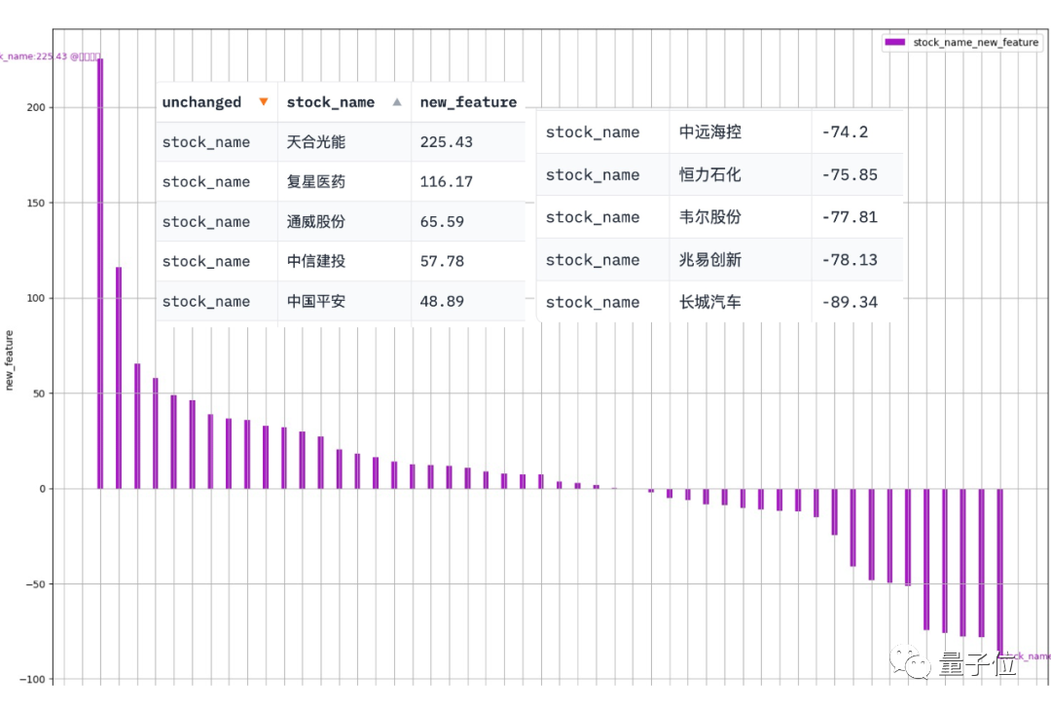The image size is (1051, 711).
Task: Select the table row for 通威股份
Action: coord(341,221)
